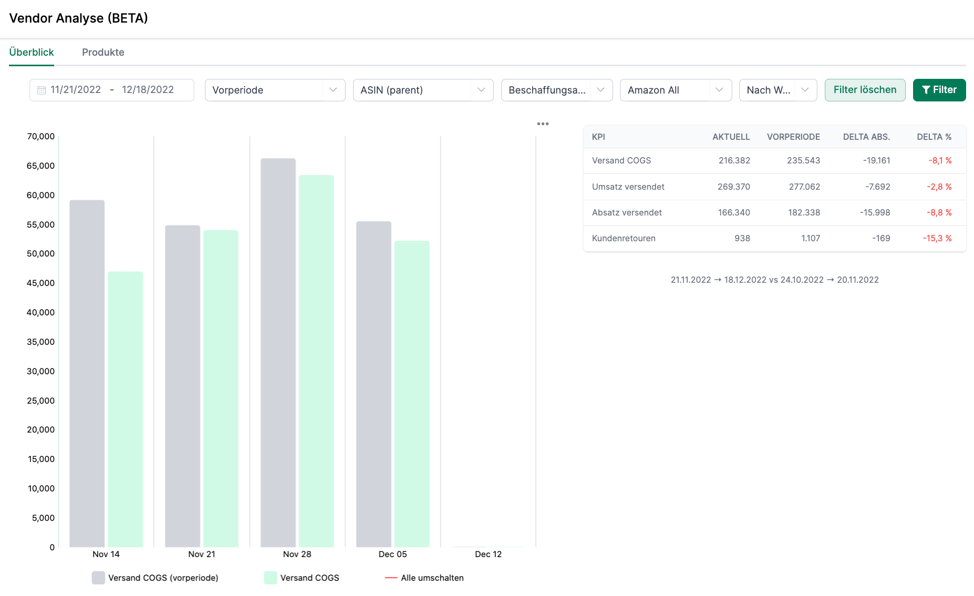Expand the ASIN (parent) dropdown
Screen dimensions: 974x596
423,90
